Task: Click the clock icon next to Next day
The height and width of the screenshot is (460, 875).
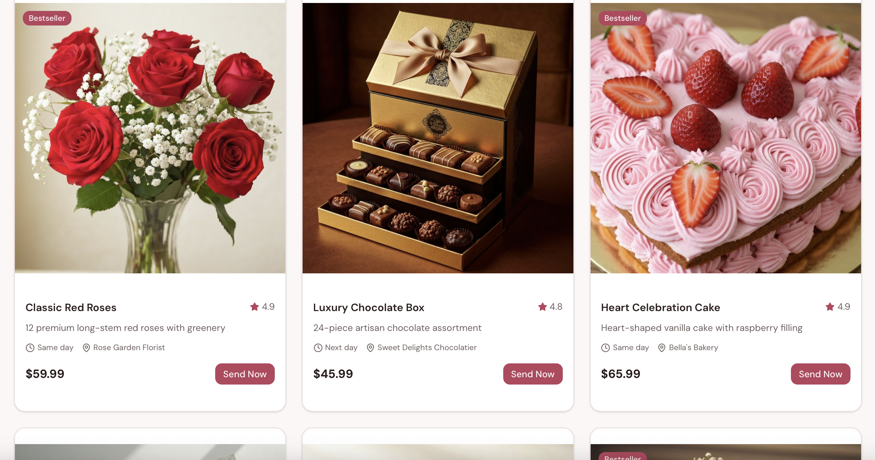Action: click(x=318, y=348)
